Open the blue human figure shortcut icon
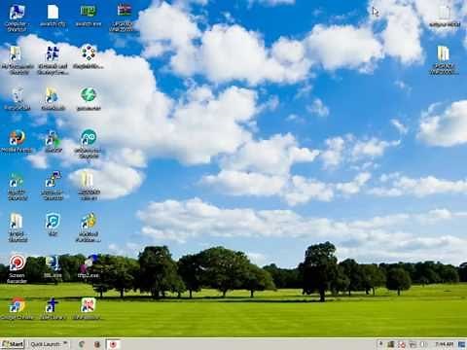 pos(53,308)
